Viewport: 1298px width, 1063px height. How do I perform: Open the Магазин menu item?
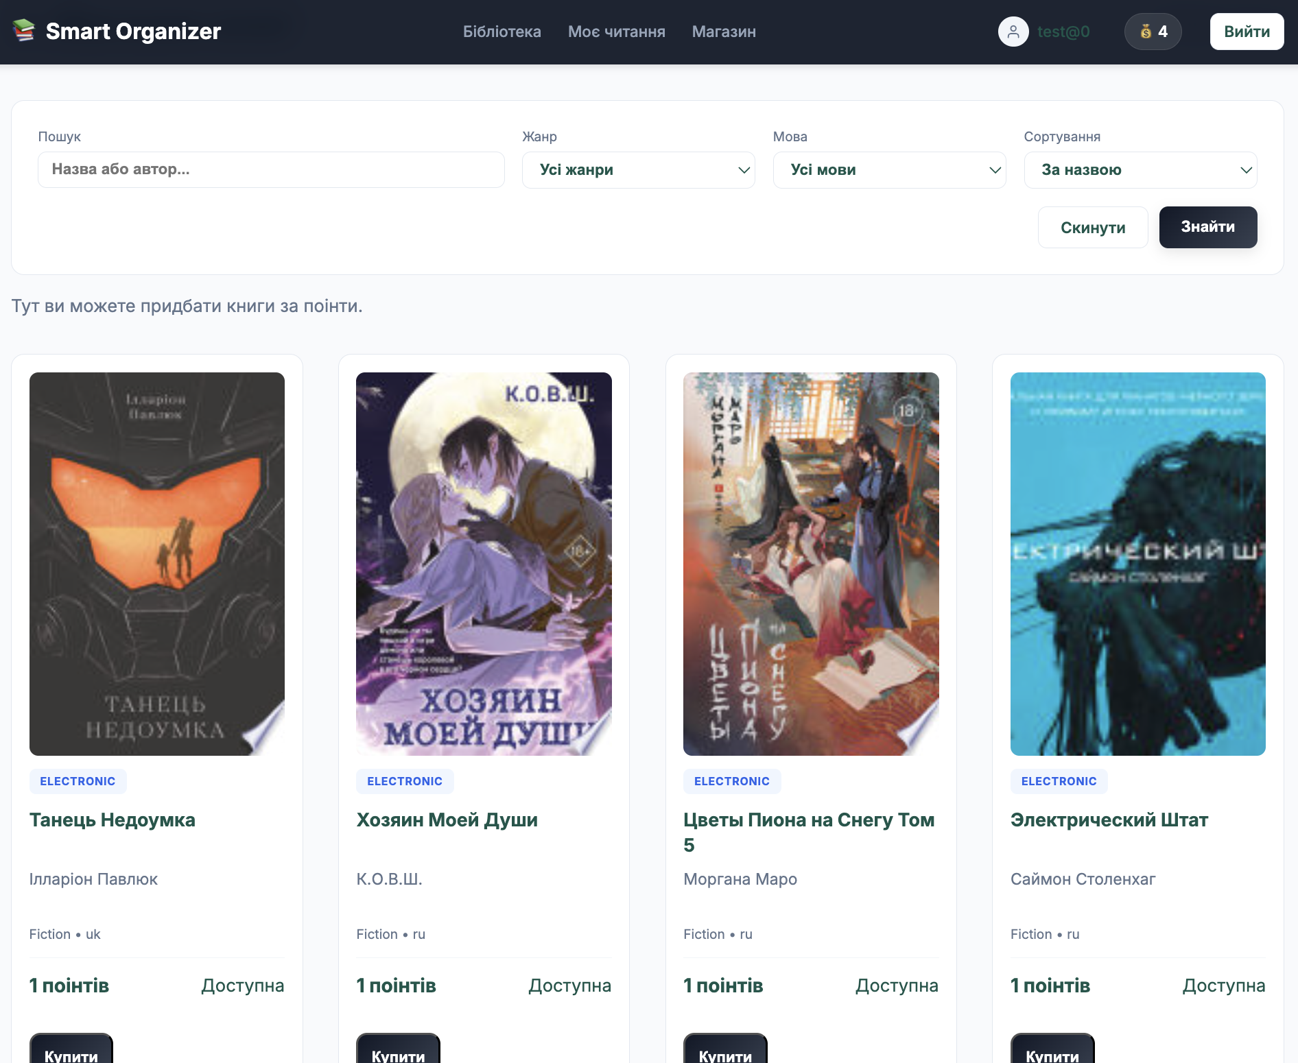coord(724,32)
